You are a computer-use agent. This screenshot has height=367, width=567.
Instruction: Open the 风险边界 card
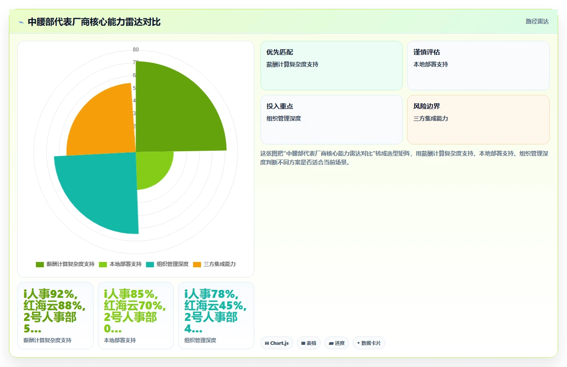tap(478, 120)
